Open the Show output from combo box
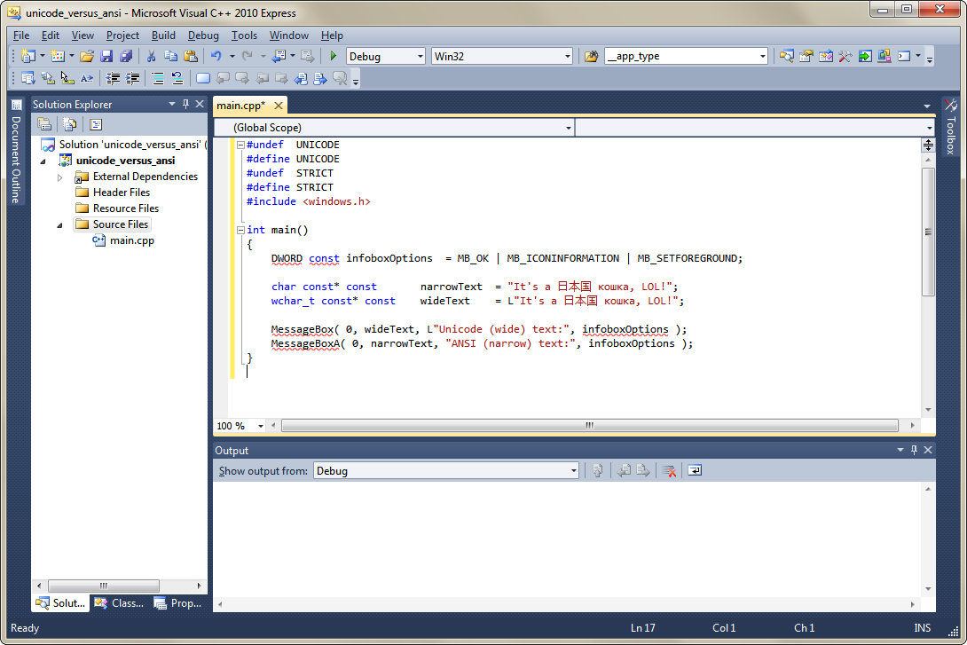Image resolution: width=967 pixels, height=645 pixels. point(446,471)
